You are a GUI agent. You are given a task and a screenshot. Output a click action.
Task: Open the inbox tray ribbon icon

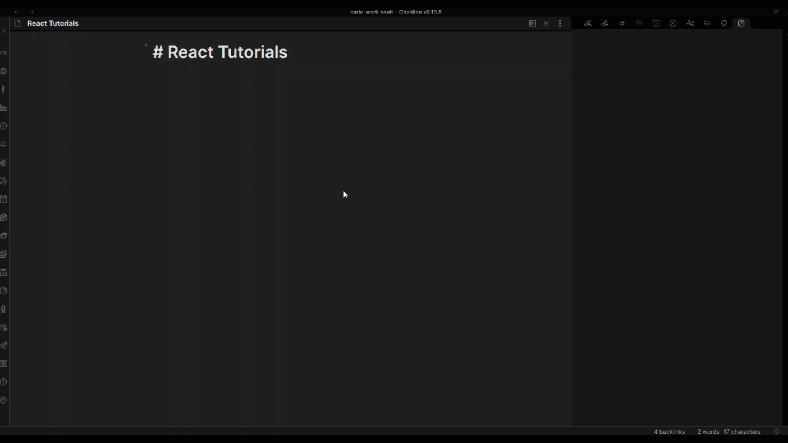[3, 272]
